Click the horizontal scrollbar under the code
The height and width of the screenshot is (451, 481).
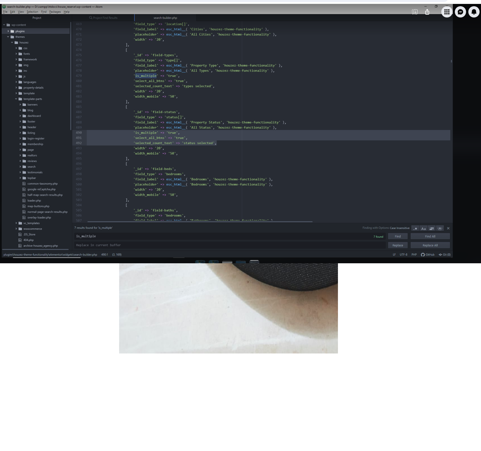(x=200, y=222)
